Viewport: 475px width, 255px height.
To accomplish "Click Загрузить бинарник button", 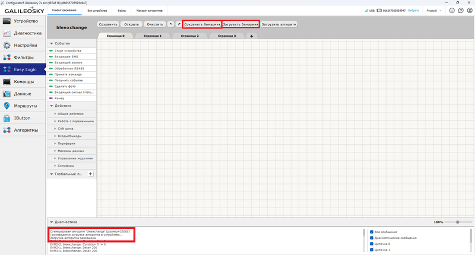I will coord(241,24).
